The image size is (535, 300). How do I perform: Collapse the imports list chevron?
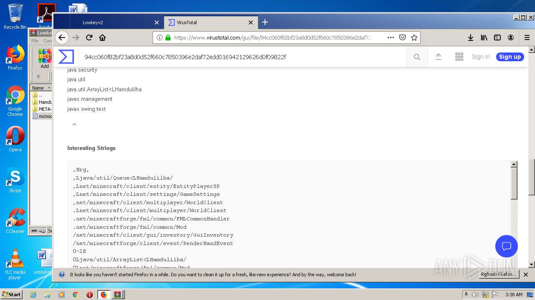click(74, 124)
